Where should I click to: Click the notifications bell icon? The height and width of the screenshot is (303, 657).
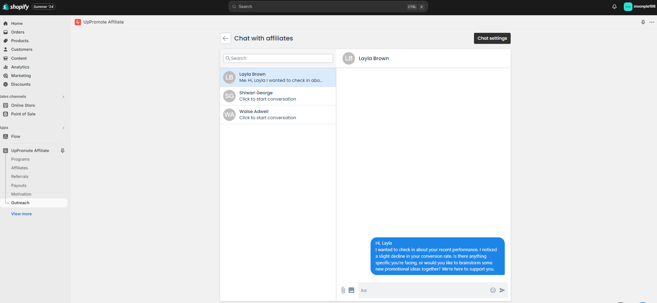614,7
